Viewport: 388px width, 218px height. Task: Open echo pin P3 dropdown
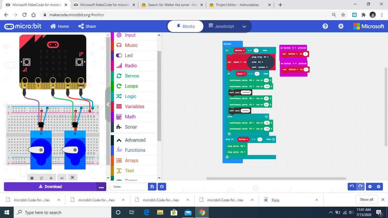(x=260, y=62)
